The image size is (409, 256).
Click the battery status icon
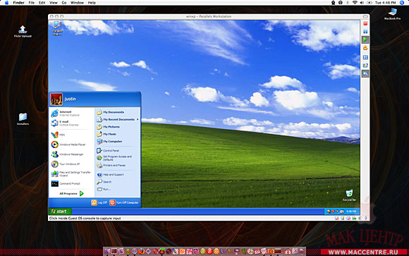point(370,3)
